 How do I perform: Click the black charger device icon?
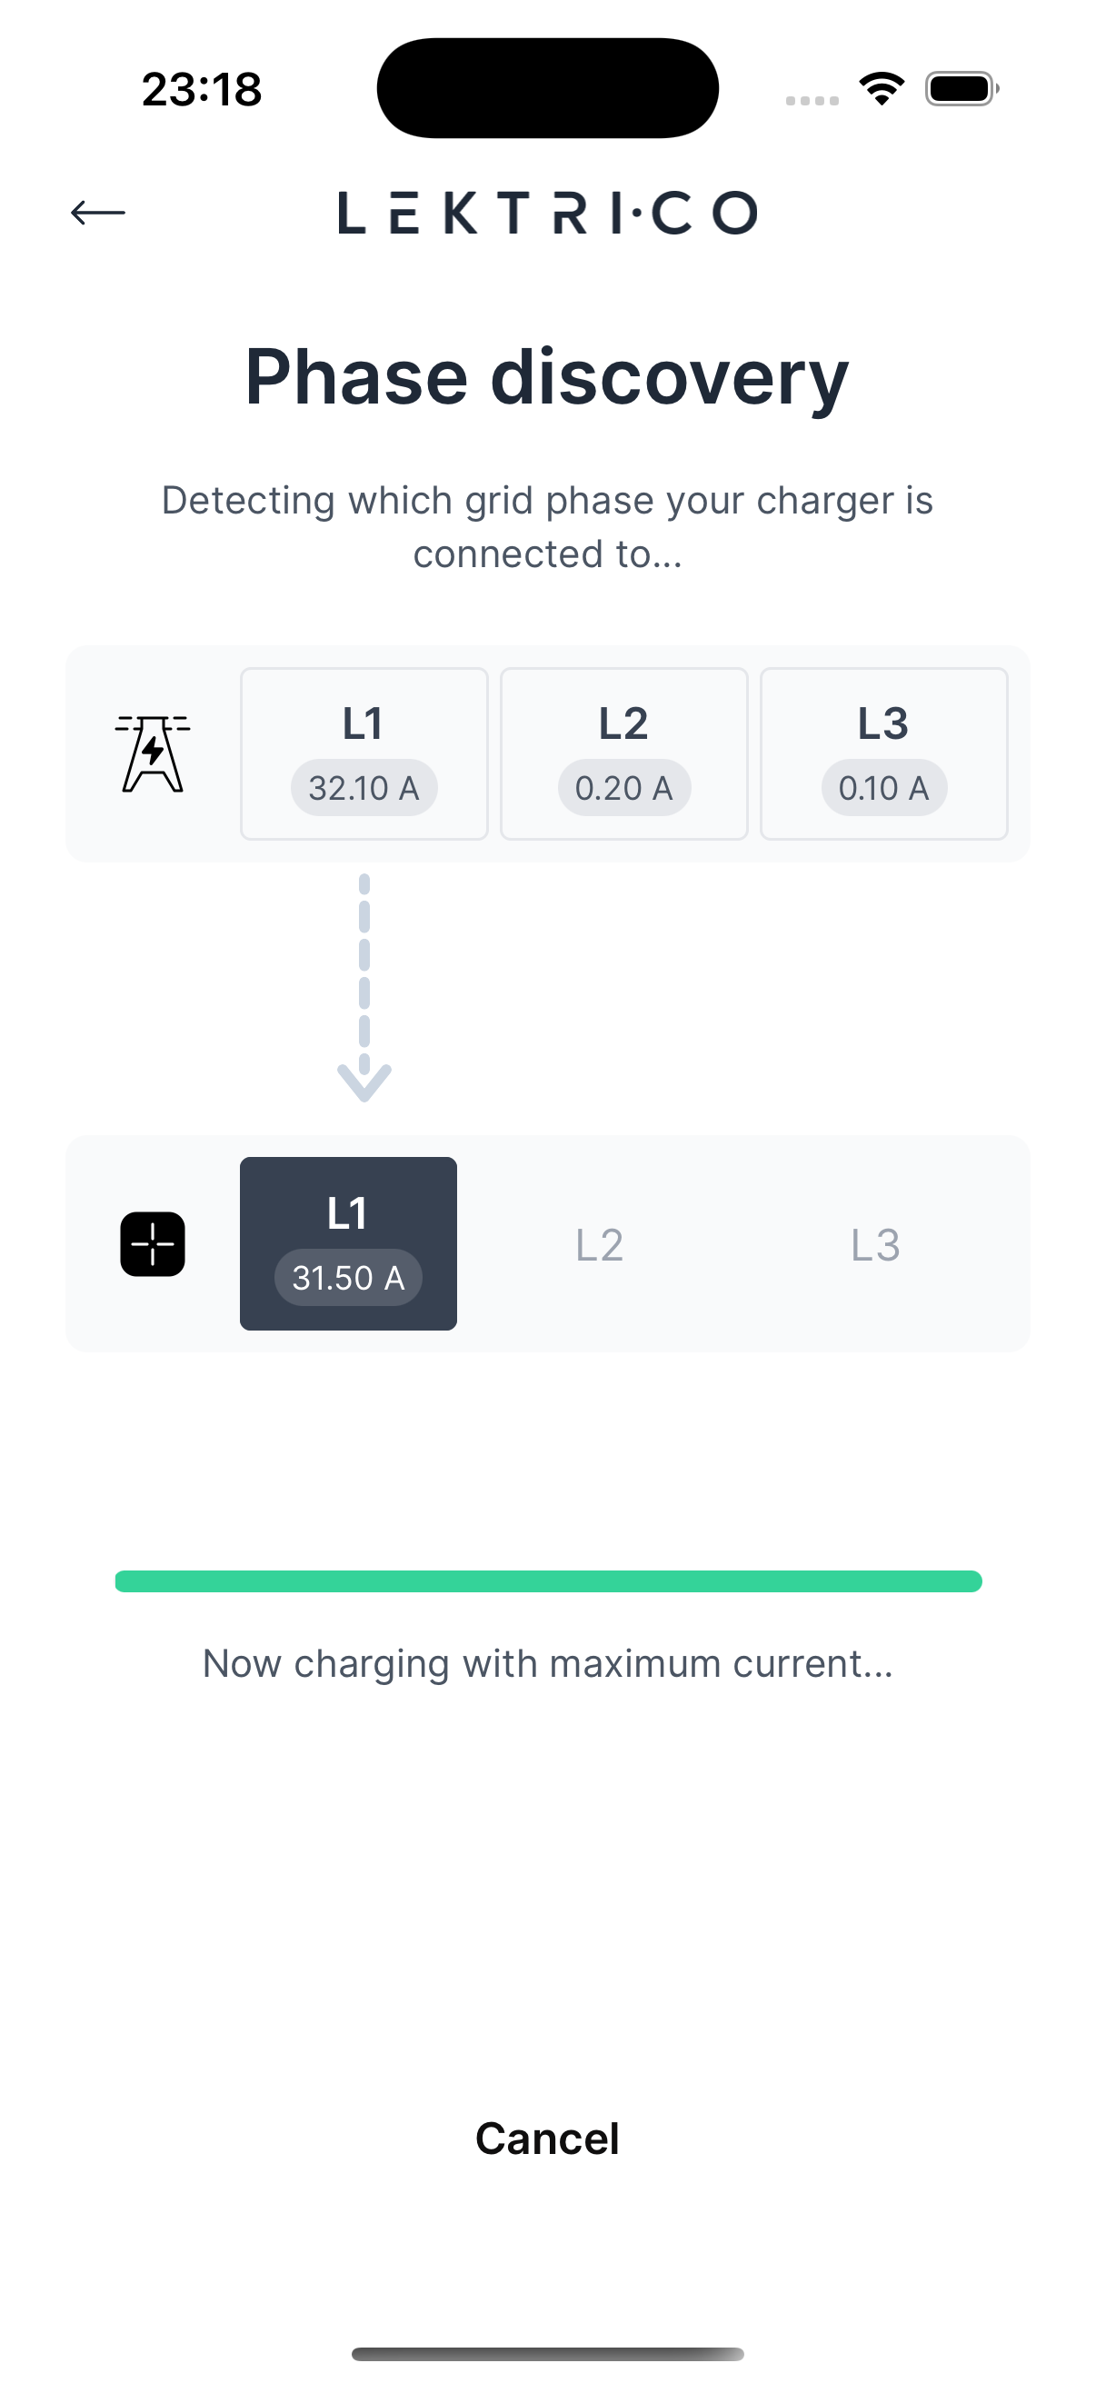pyautogui.click(x=153, y=1244)
